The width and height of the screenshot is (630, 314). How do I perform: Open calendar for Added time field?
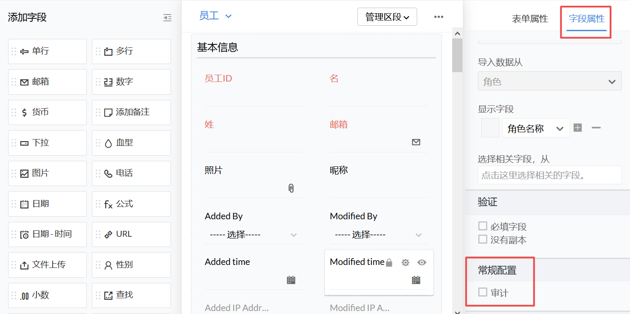click(x=291, y=280)
